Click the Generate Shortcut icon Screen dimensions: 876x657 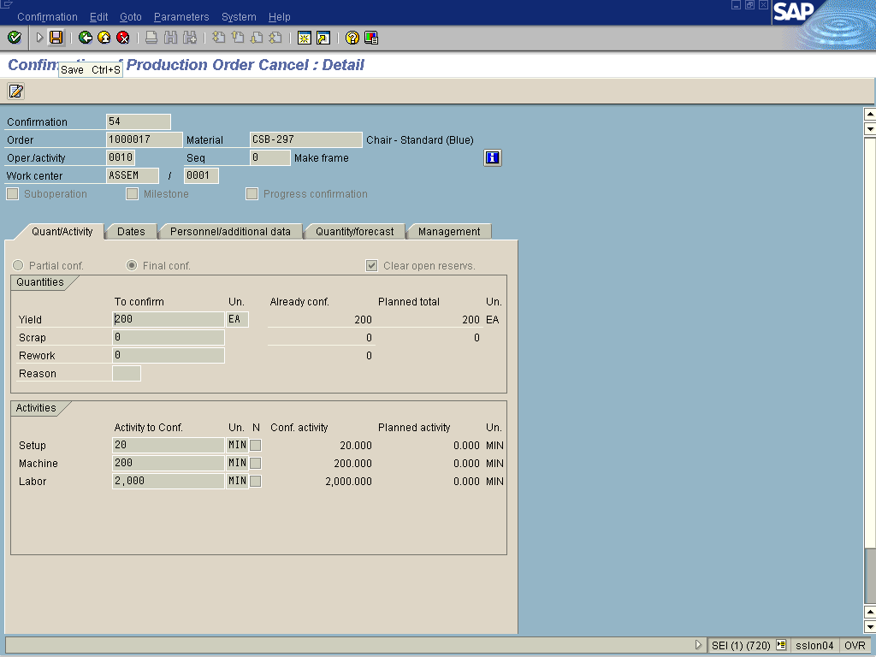tap(323, 38)
